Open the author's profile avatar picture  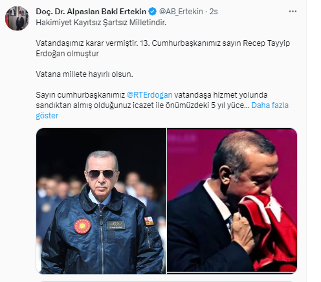17,19
